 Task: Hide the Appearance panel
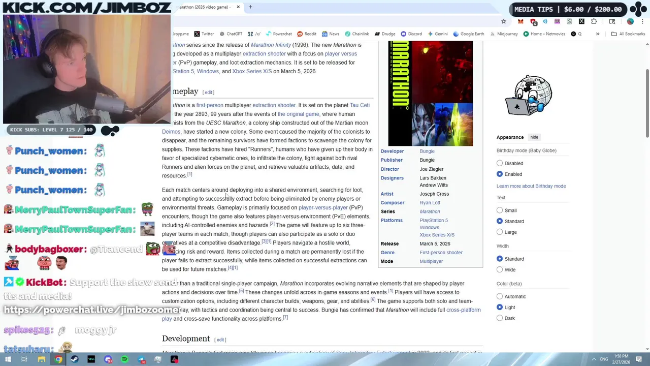point(534,137)
